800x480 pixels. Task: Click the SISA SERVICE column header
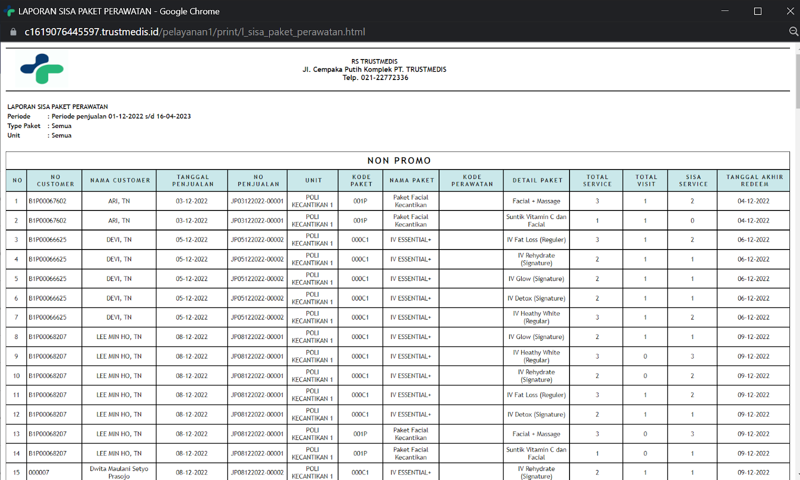pos(693,180)
